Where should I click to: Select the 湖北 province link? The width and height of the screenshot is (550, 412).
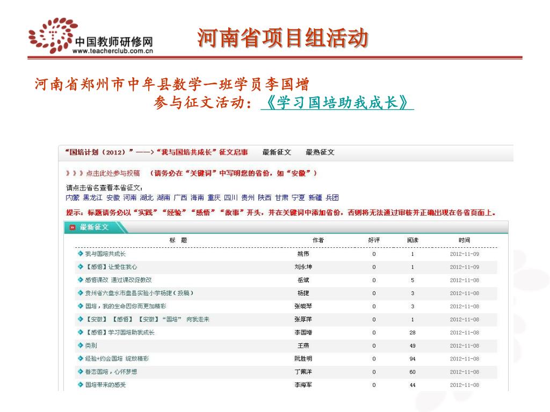point(147,197)
